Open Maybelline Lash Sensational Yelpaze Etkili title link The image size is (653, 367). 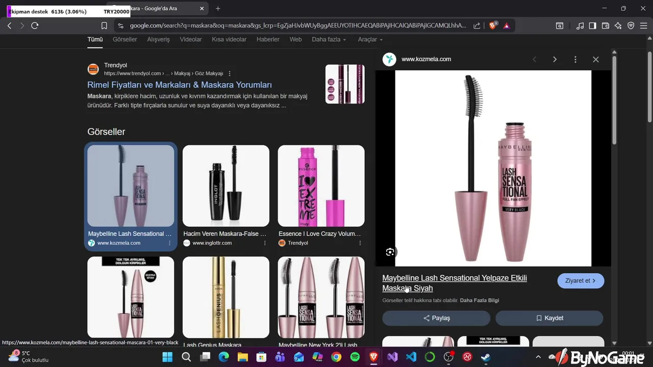click(455, 283)
